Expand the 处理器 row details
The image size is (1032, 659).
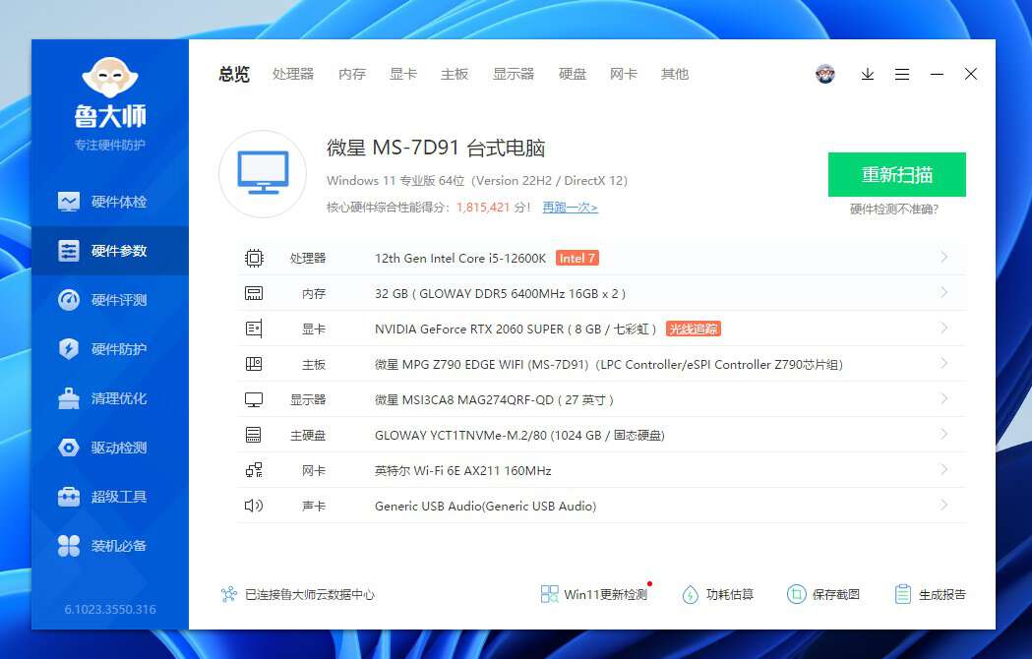point(943,258)
